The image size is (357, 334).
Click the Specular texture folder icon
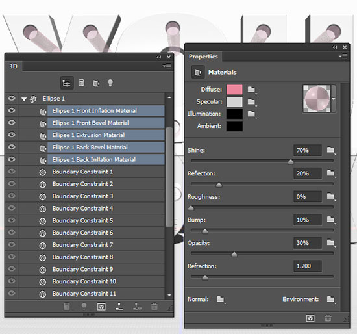pyautogui.click(x=251, y=101)
